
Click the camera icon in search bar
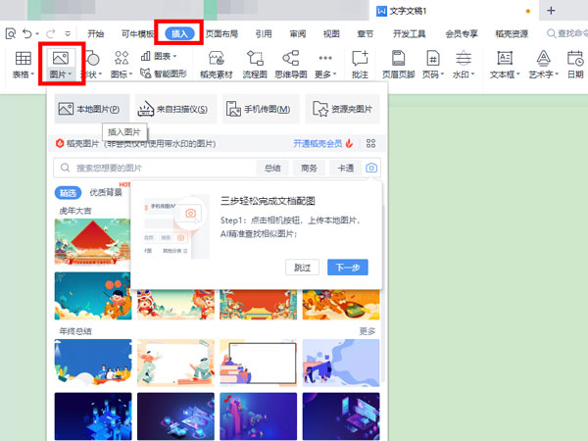click(371, 169)
